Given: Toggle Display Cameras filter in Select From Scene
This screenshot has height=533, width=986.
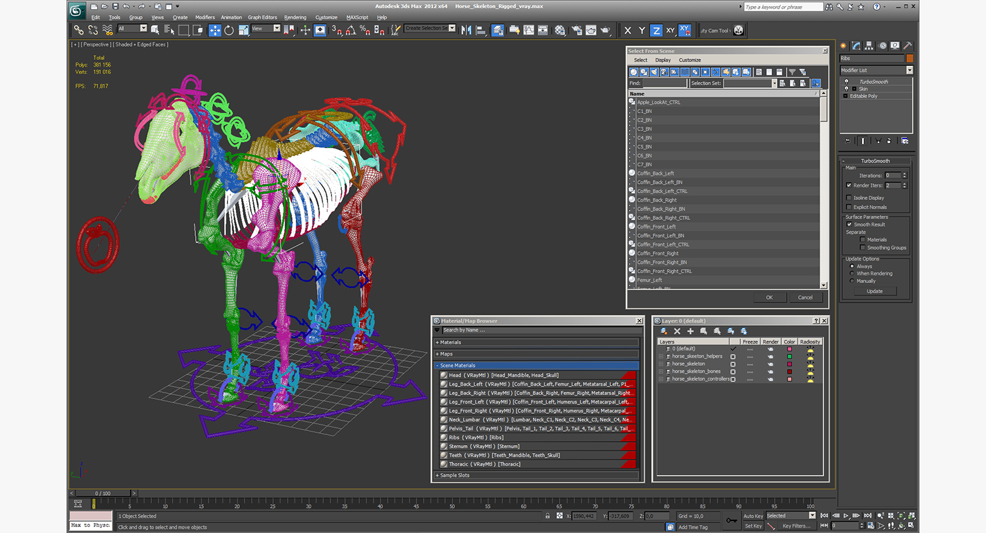Looking at the screenshot, I should tap(664, 72).
